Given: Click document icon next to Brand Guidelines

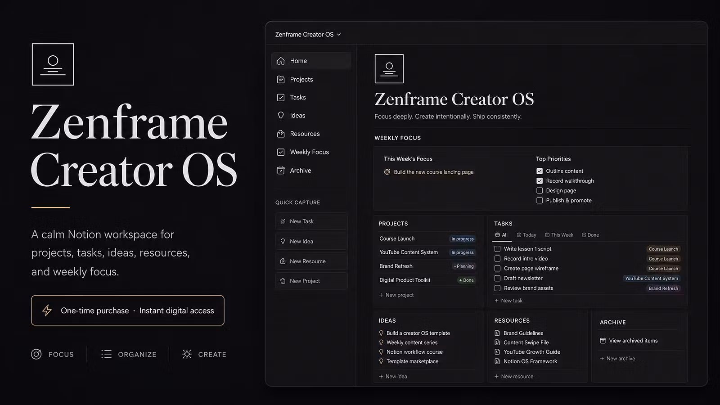Looking at the screenshot, I should [497, 333].
